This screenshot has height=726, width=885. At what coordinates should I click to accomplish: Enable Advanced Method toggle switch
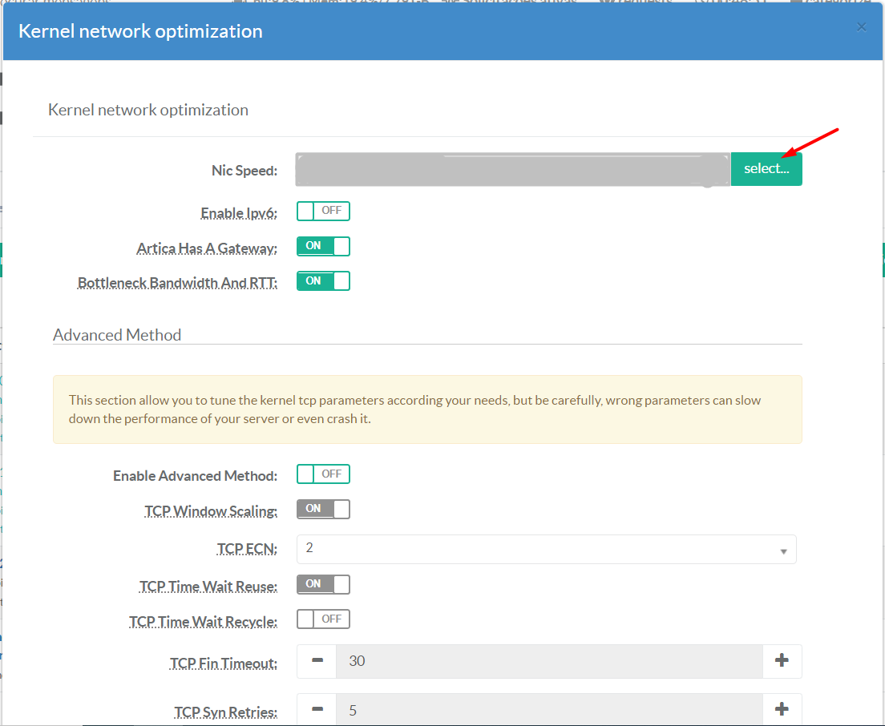(x=323, y=474)
